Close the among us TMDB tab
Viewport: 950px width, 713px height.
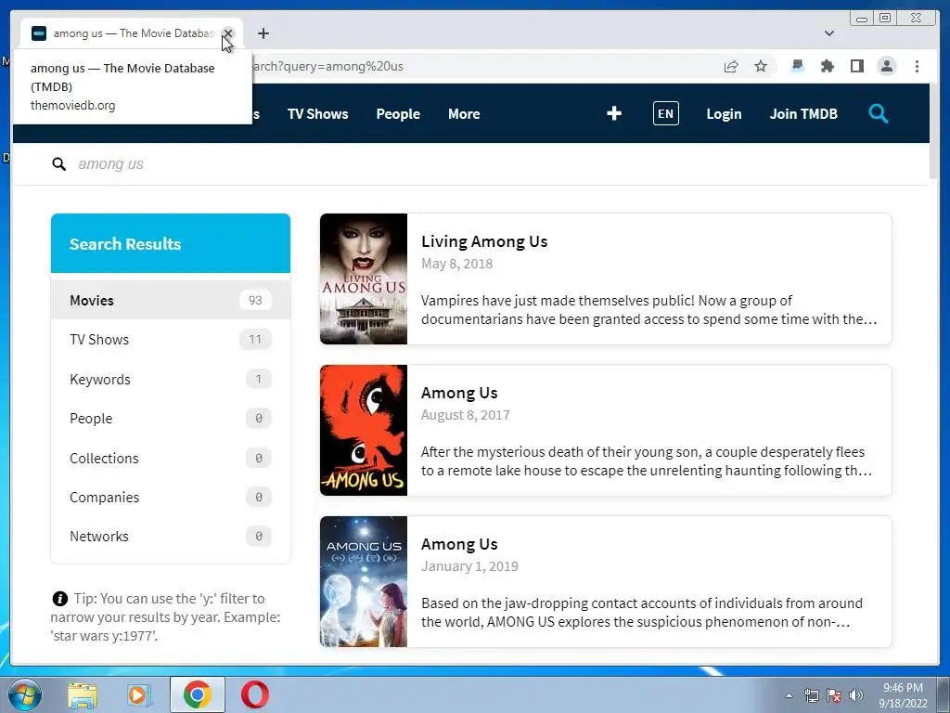pyautogui.click(x=228, y=33)
